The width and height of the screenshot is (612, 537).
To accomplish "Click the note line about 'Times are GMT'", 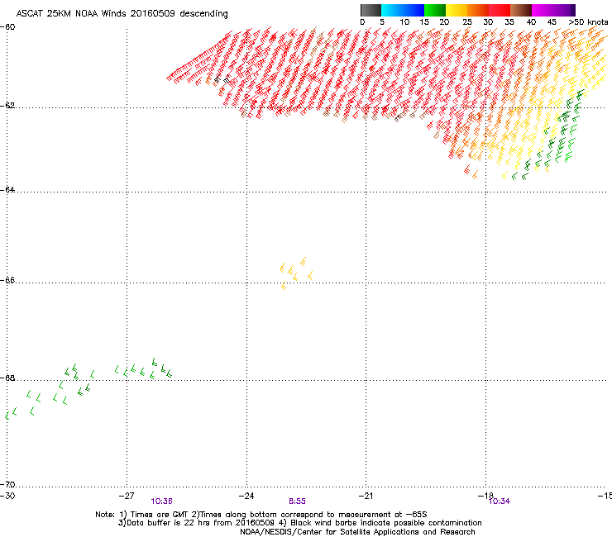I will coord(261,515).
